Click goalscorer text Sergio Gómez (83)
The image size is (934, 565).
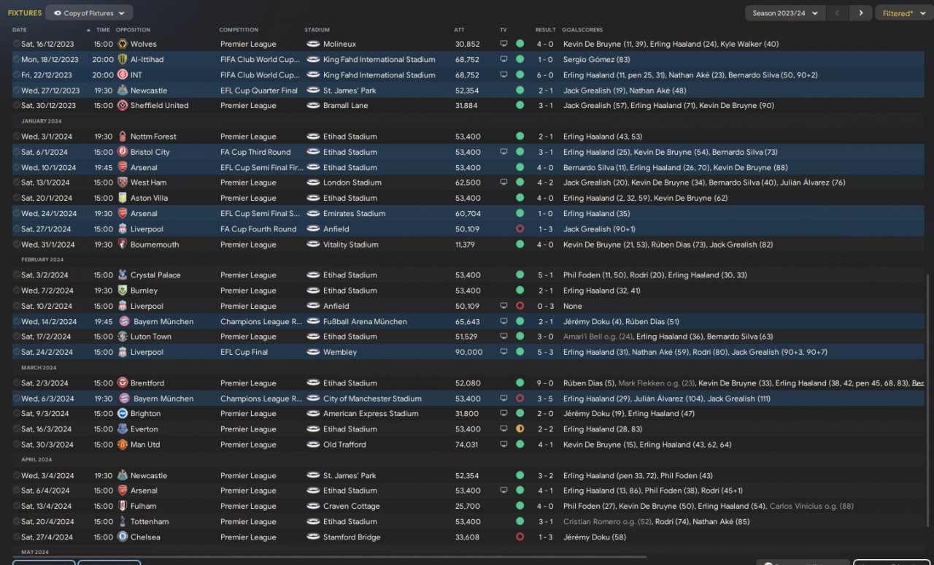coord(596,59)
